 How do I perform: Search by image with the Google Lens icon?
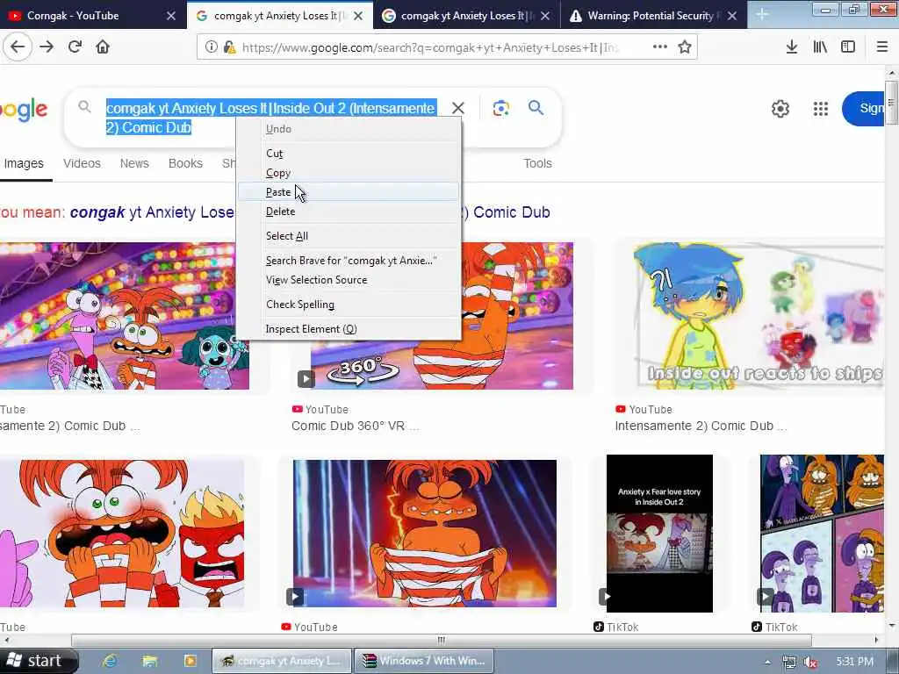click(500, 108)
